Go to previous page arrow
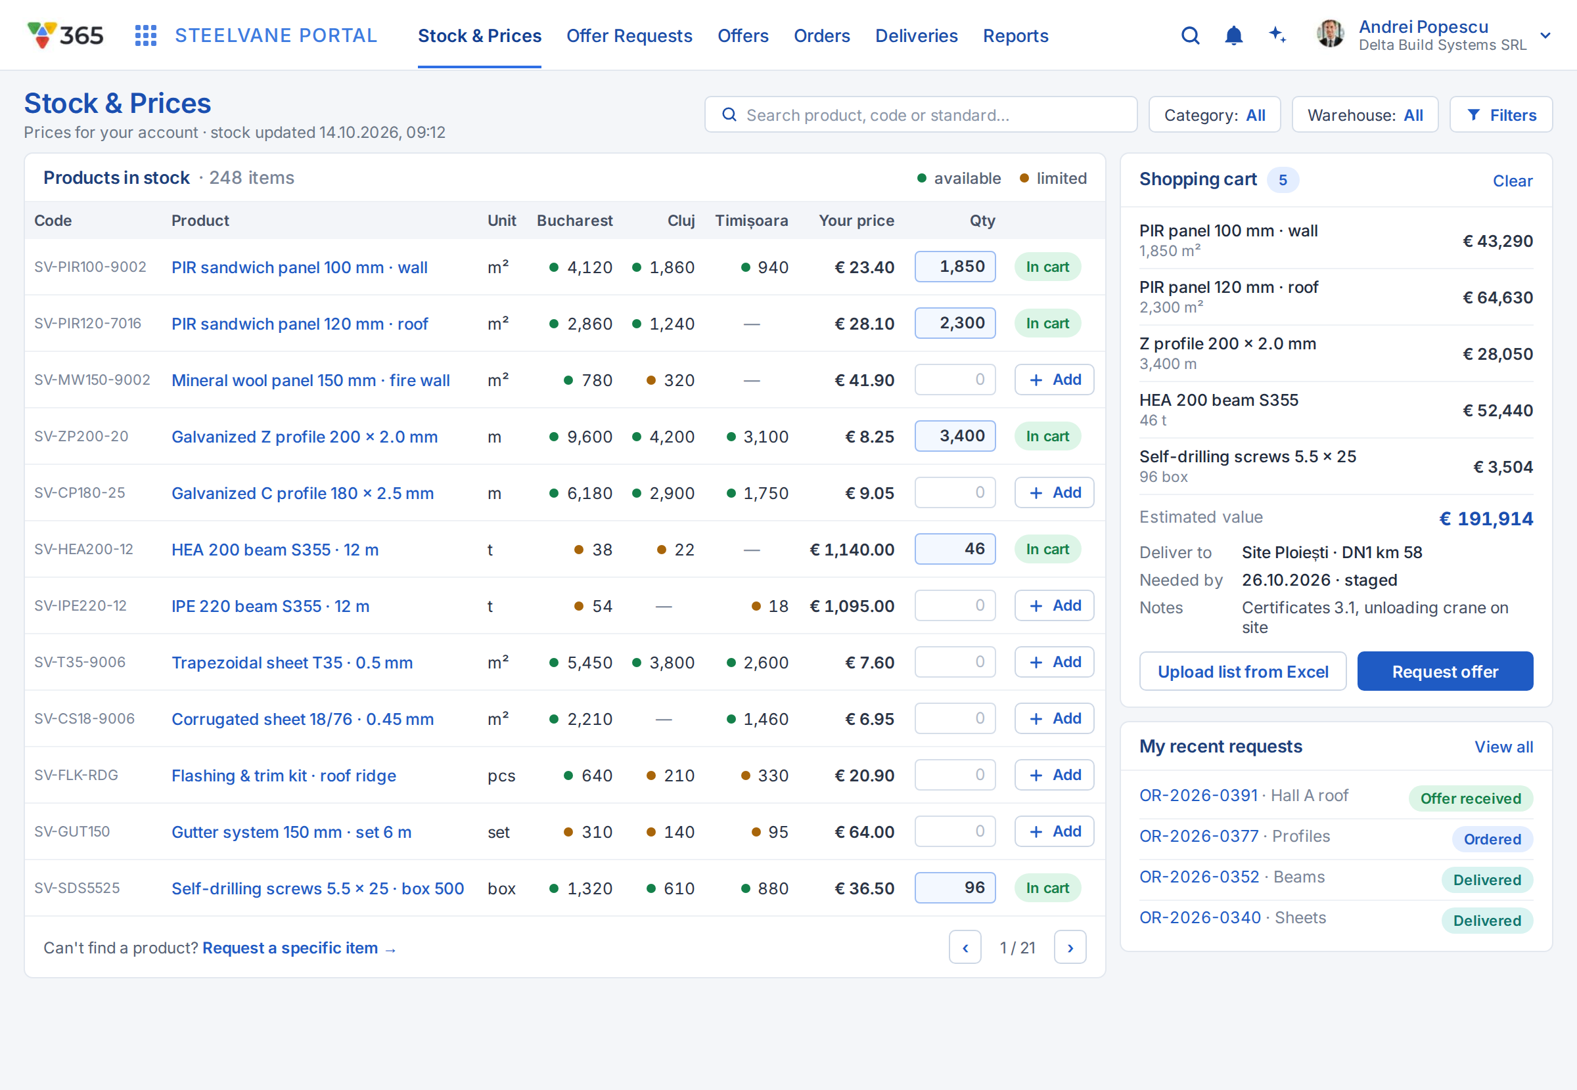 pos(965,948)
